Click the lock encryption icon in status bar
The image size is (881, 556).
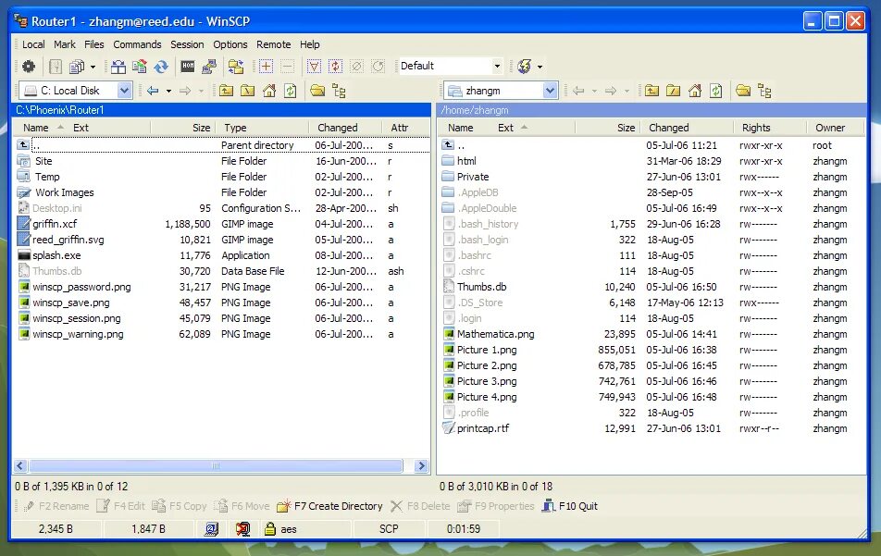[x=270, y=528]
